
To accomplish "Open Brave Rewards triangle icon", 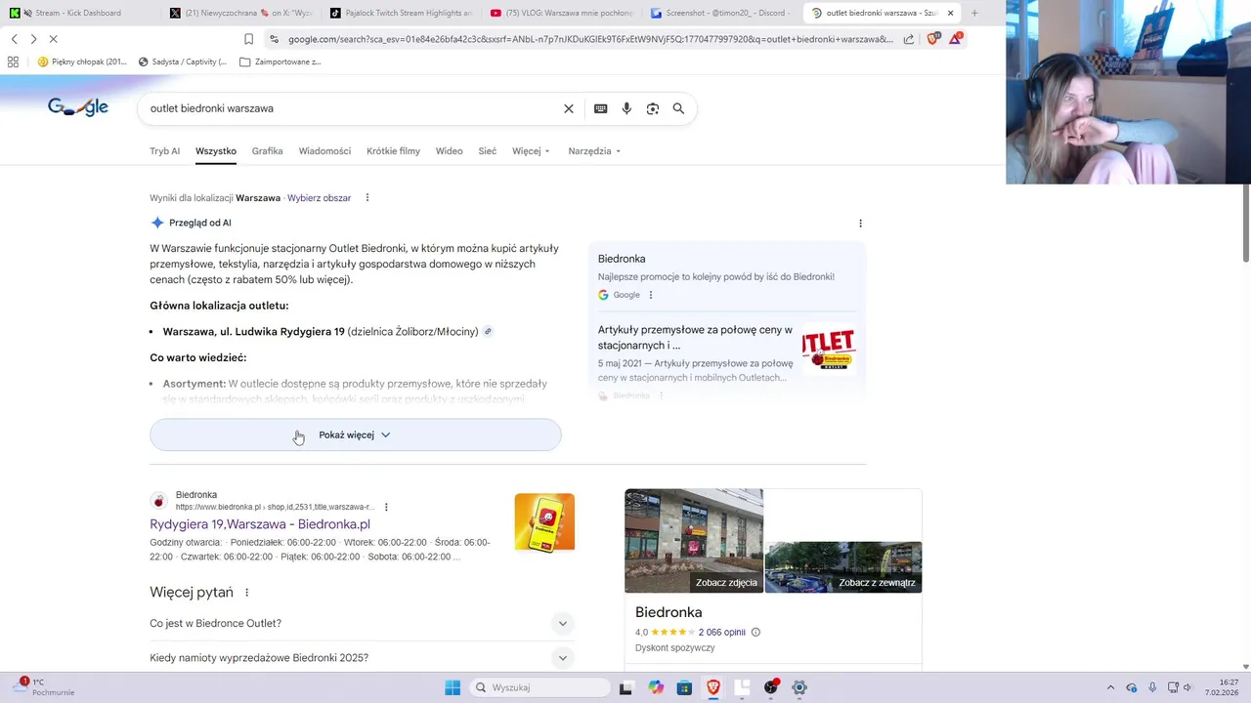I will point(955,38).
